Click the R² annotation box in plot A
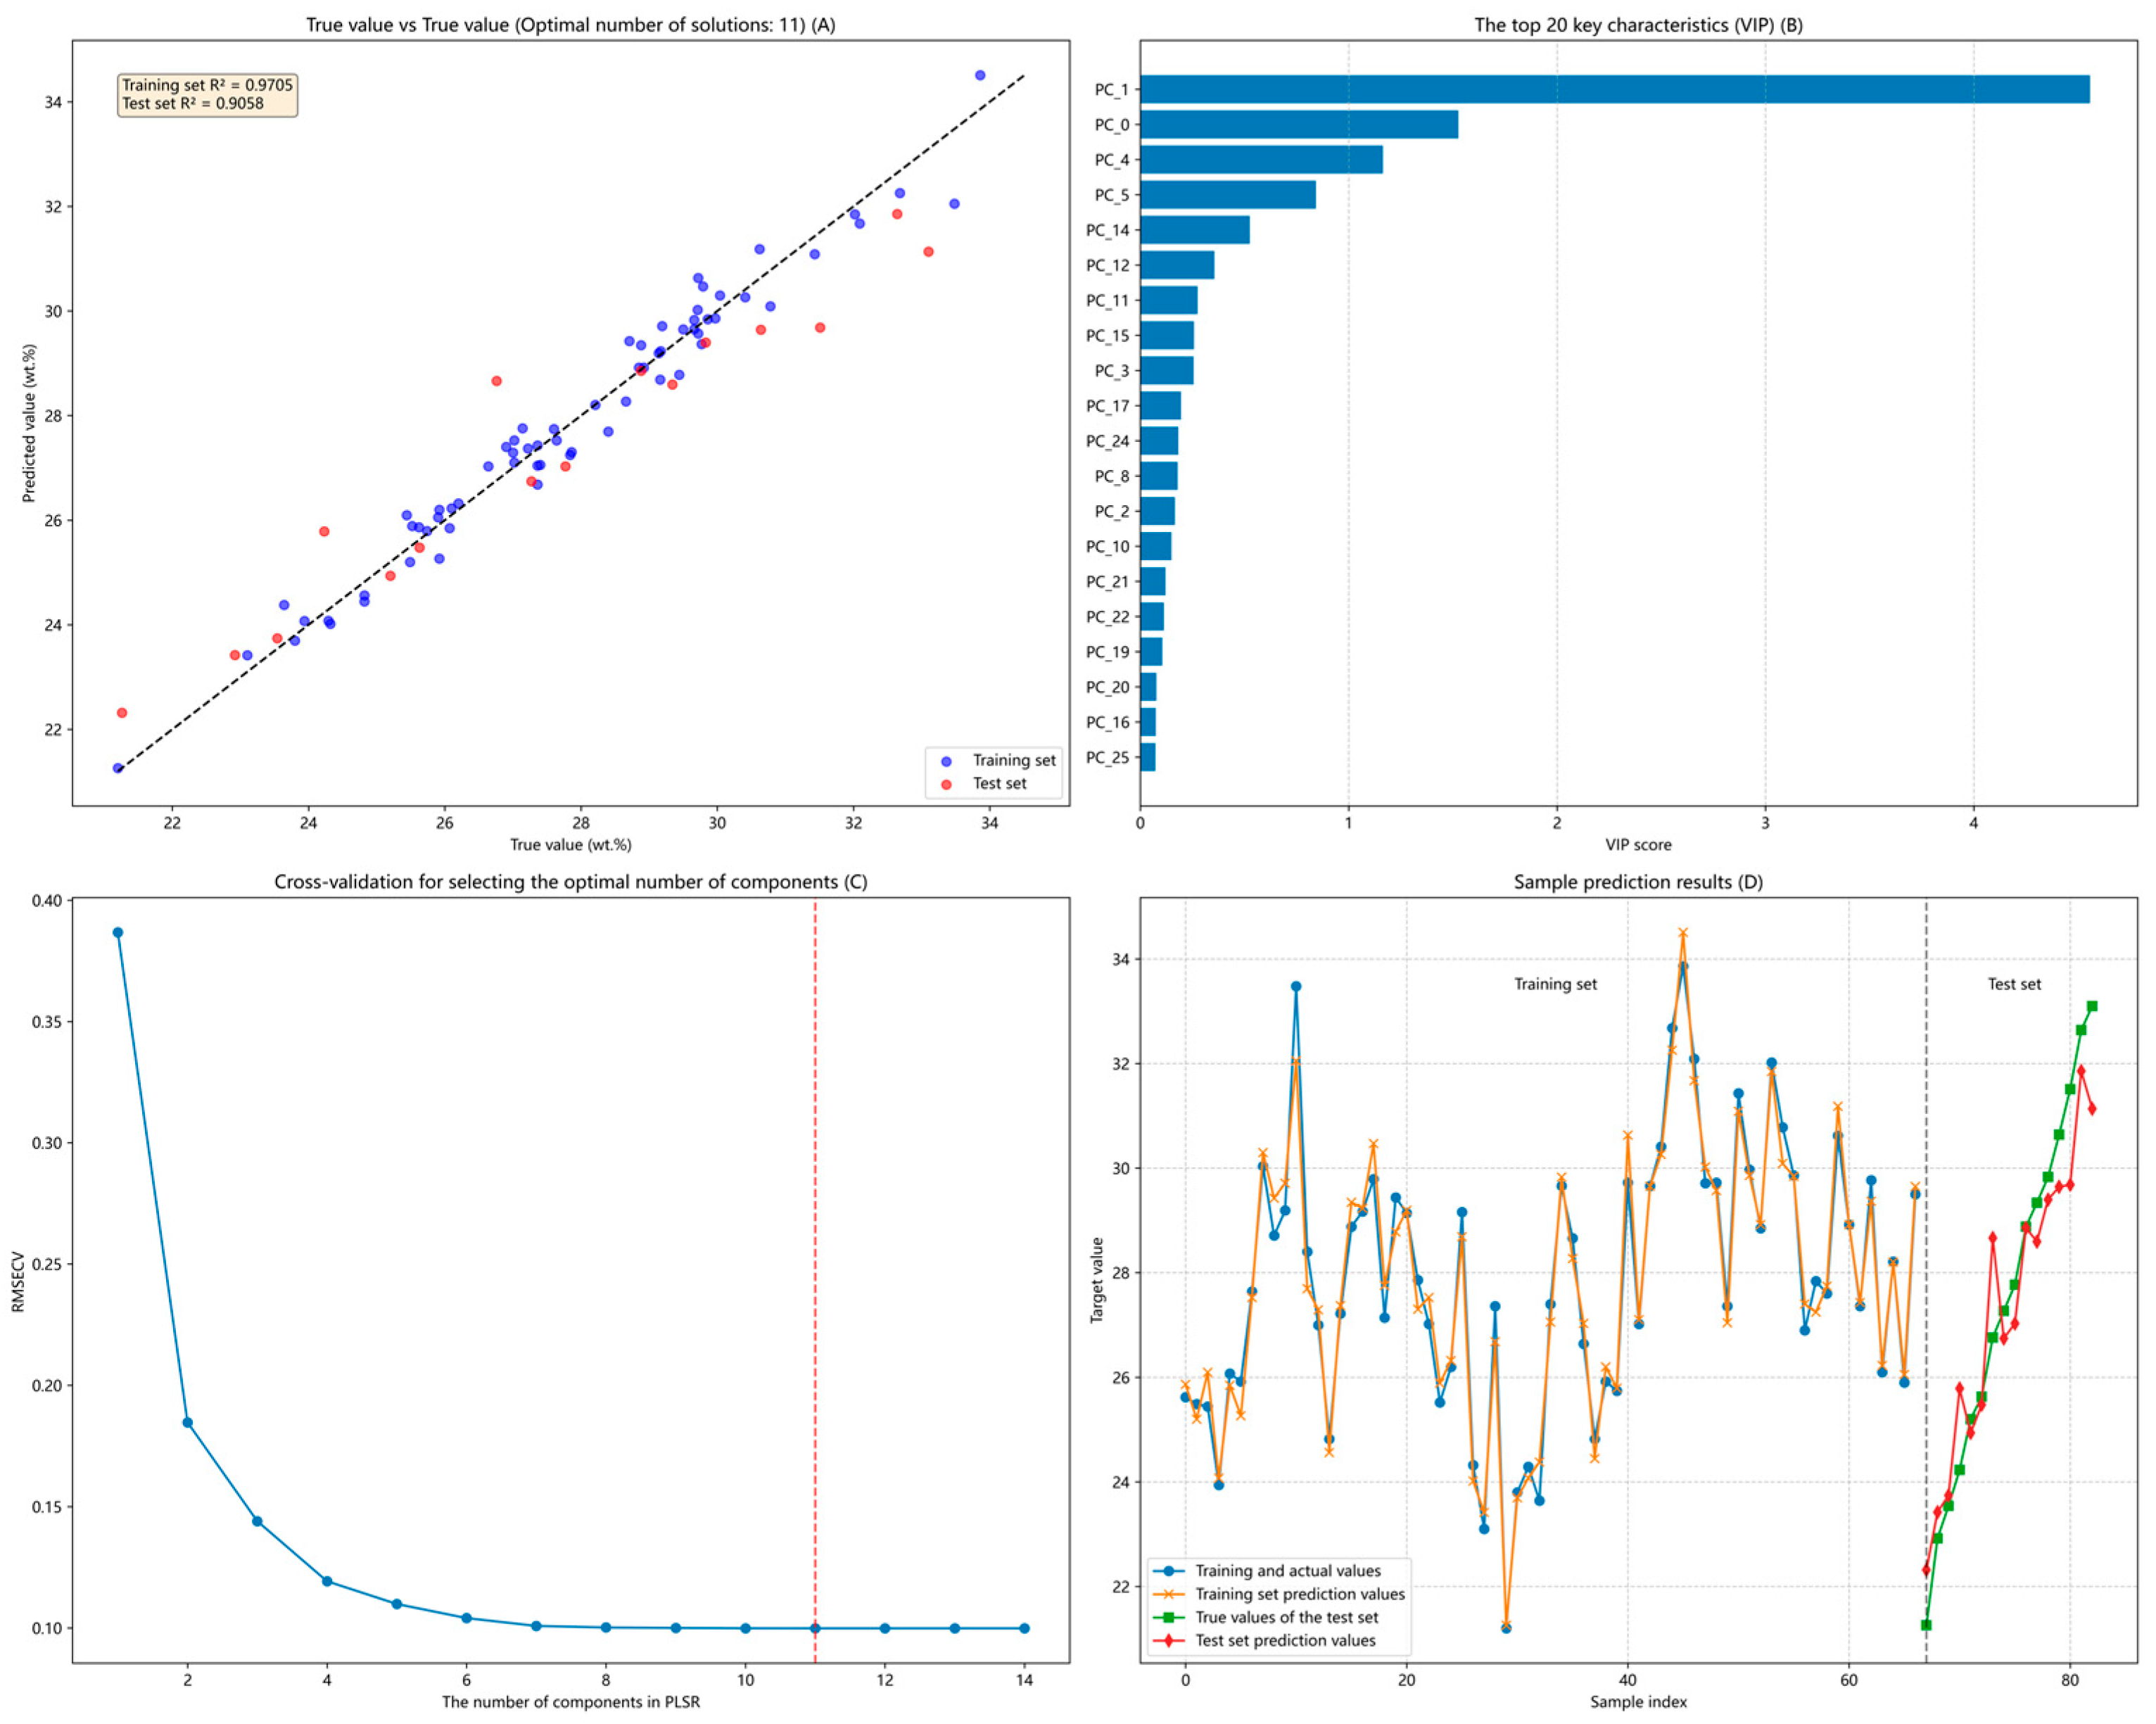Image resolution: width=2156 pixels, height=1724 pixels. 207,95
